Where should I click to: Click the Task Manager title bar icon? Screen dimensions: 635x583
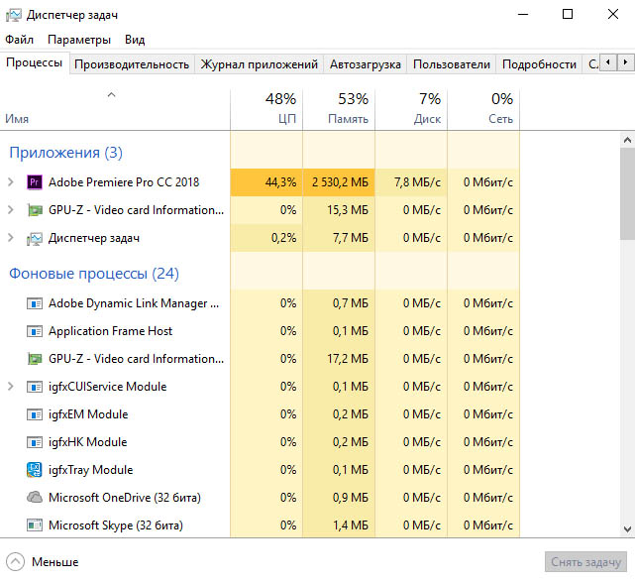pyautogui.click(x=13, y=15)
